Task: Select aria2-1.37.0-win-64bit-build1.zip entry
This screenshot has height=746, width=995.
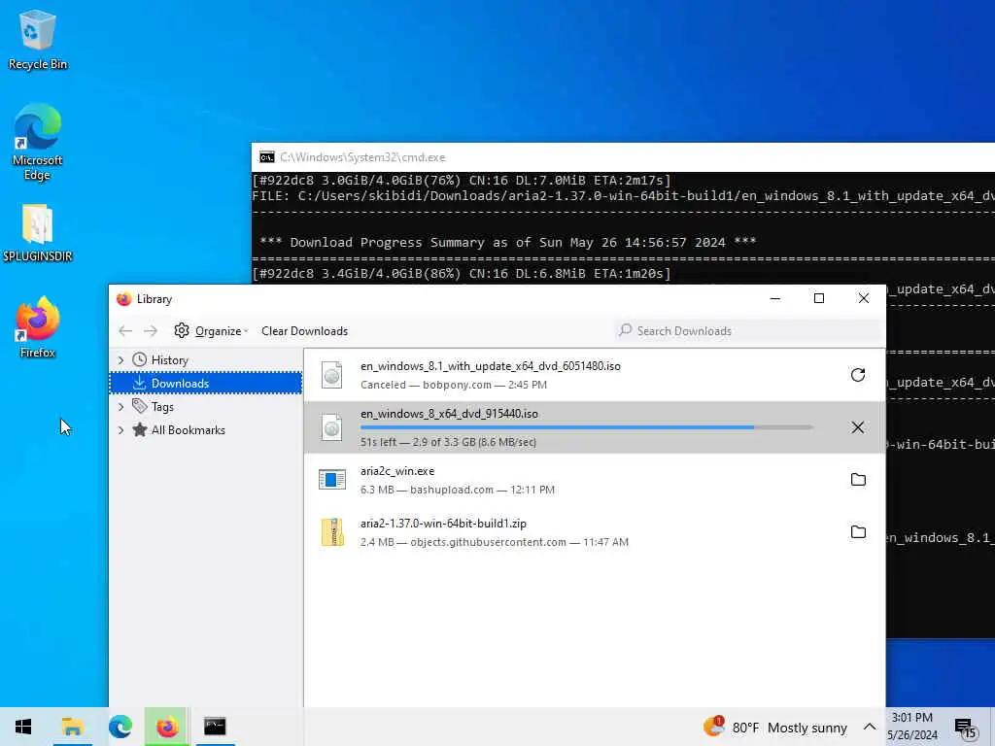Action: point(594,531)
